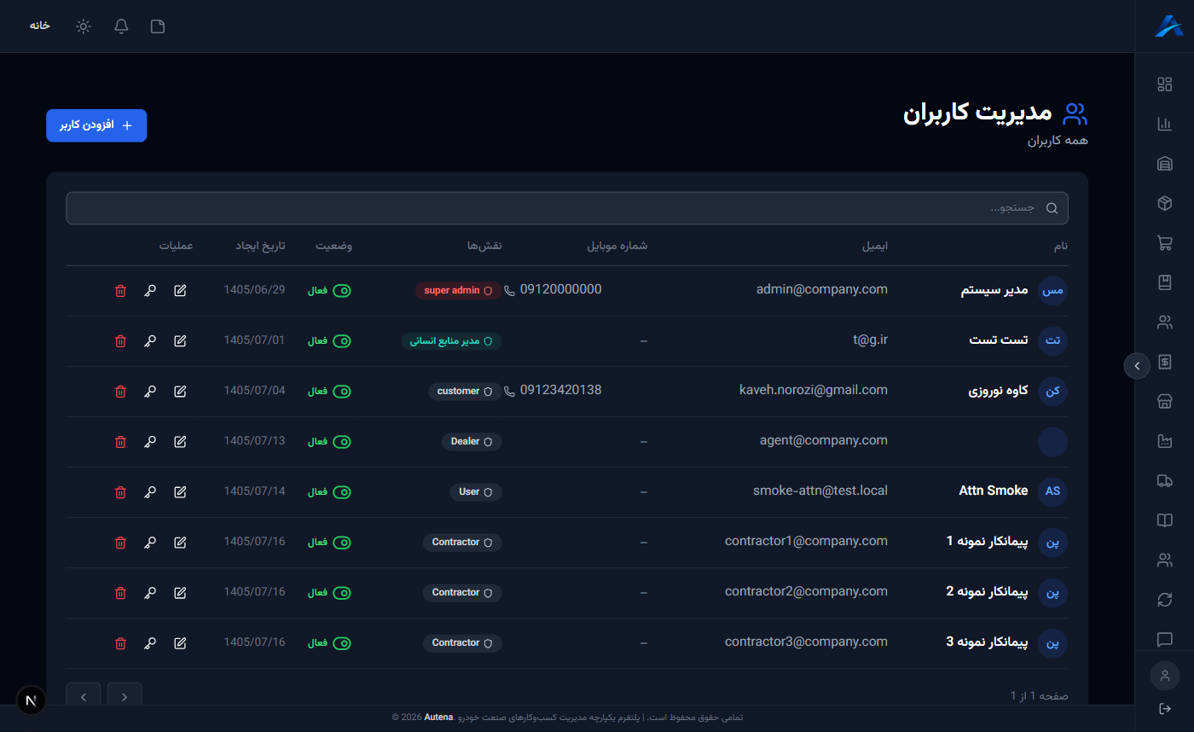Screen dimensions: 1194x732
Task: Delete the admin@company.com user via trash icon
Action: (x=120, y=291)
